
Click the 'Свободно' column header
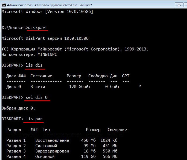click(x=98, y=76)
